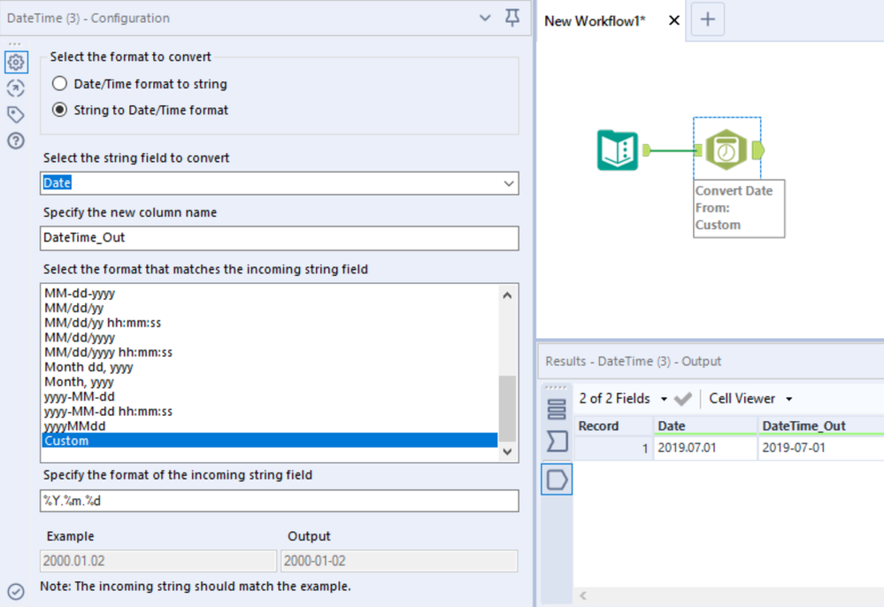Screen dimensions: 884x607
Task: Click the new column name field DateTime_Out
Action: point(279,238)
